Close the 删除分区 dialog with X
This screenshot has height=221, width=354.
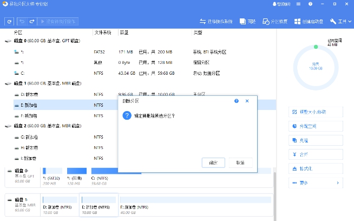pyautogui.click(x=247, y=101)
